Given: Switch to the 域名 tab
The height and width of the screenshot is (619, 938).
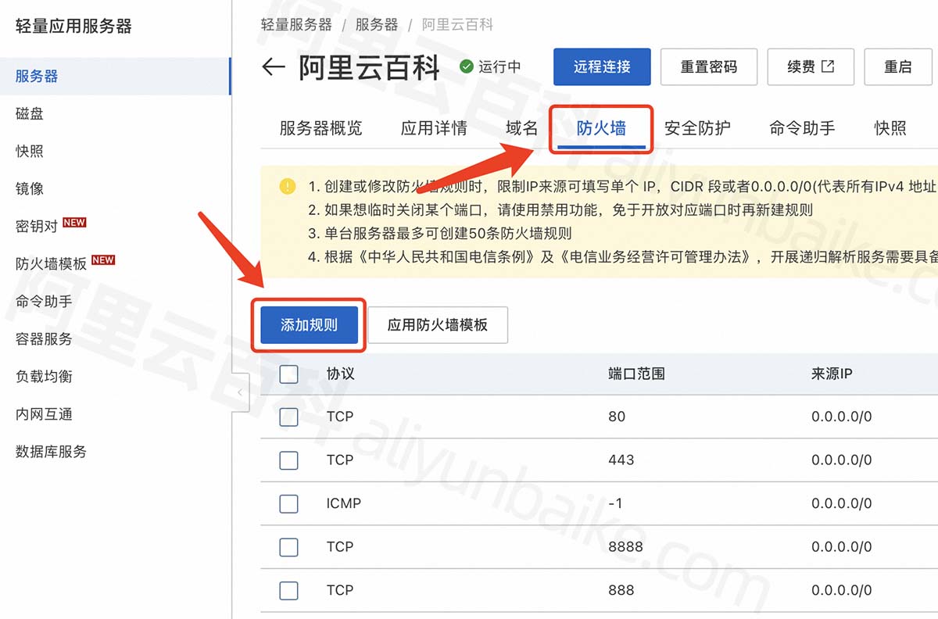Looking at the screenshot, I should pyautogui.click(x=521, y=128).
